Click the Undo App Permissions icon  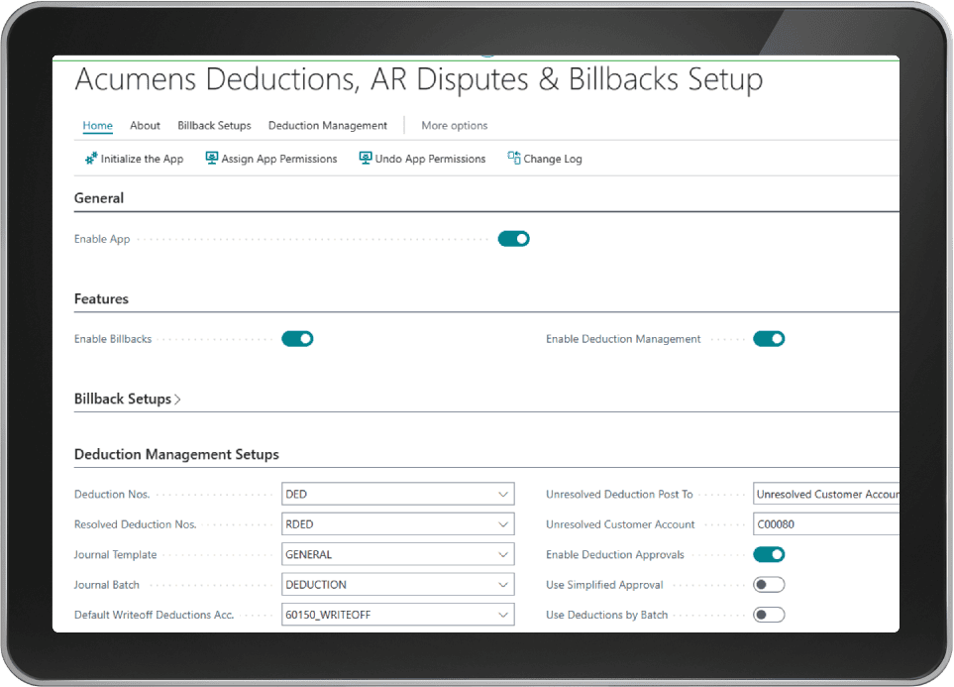pyautogui.click(x=365, y=159)
